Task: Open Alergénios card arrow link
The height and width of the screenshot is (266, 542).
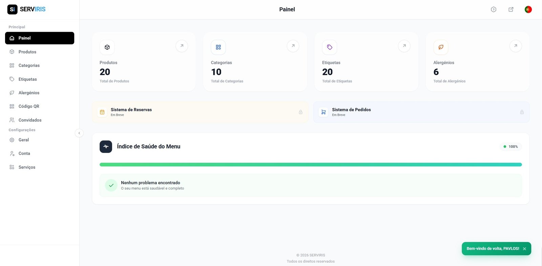Action: point(516,46)
